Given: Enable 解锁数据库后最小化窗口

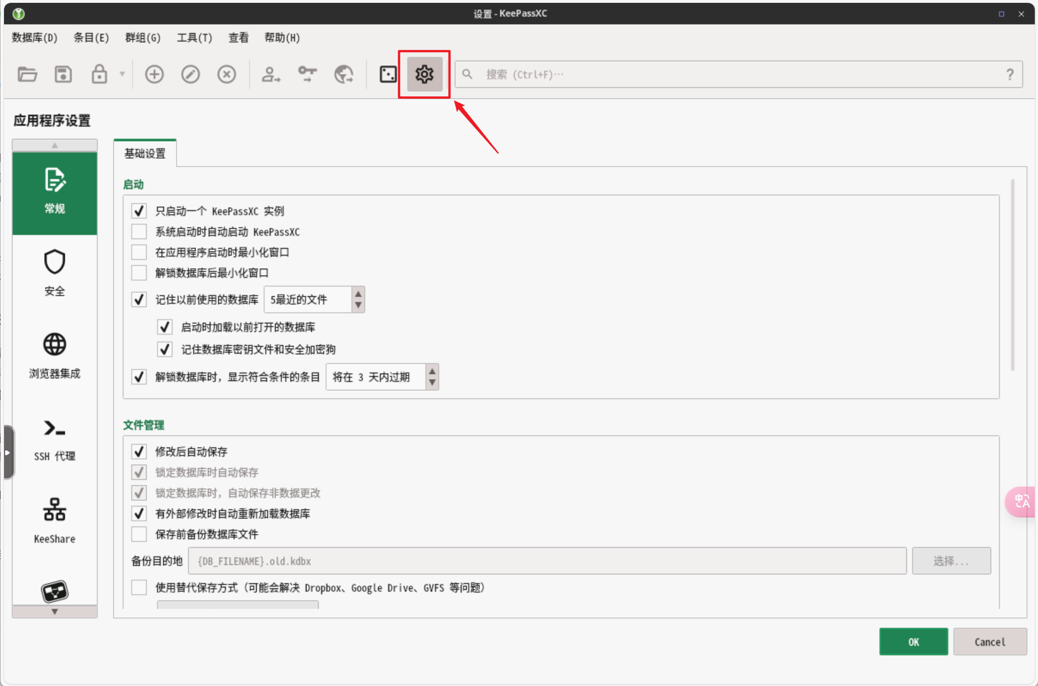Looking at the screenshot, I should [x=139, y=273].
